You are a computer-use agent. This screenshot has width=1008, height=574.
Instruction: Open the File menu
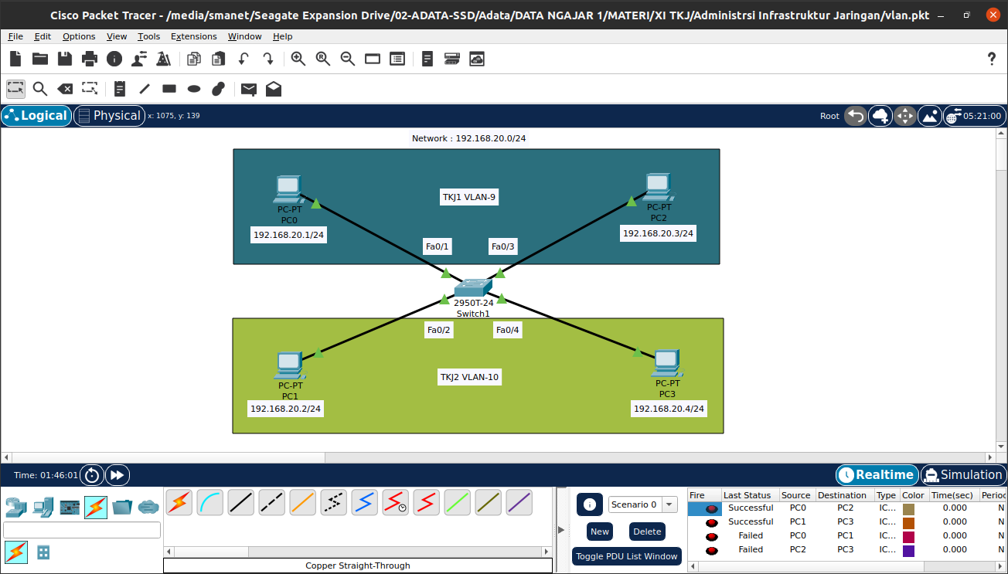(15, 36)
